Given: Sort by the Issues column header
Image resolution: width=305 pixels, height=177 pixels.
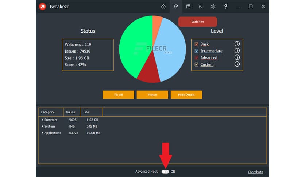Looking at the screenshot, I should (72, 112).
